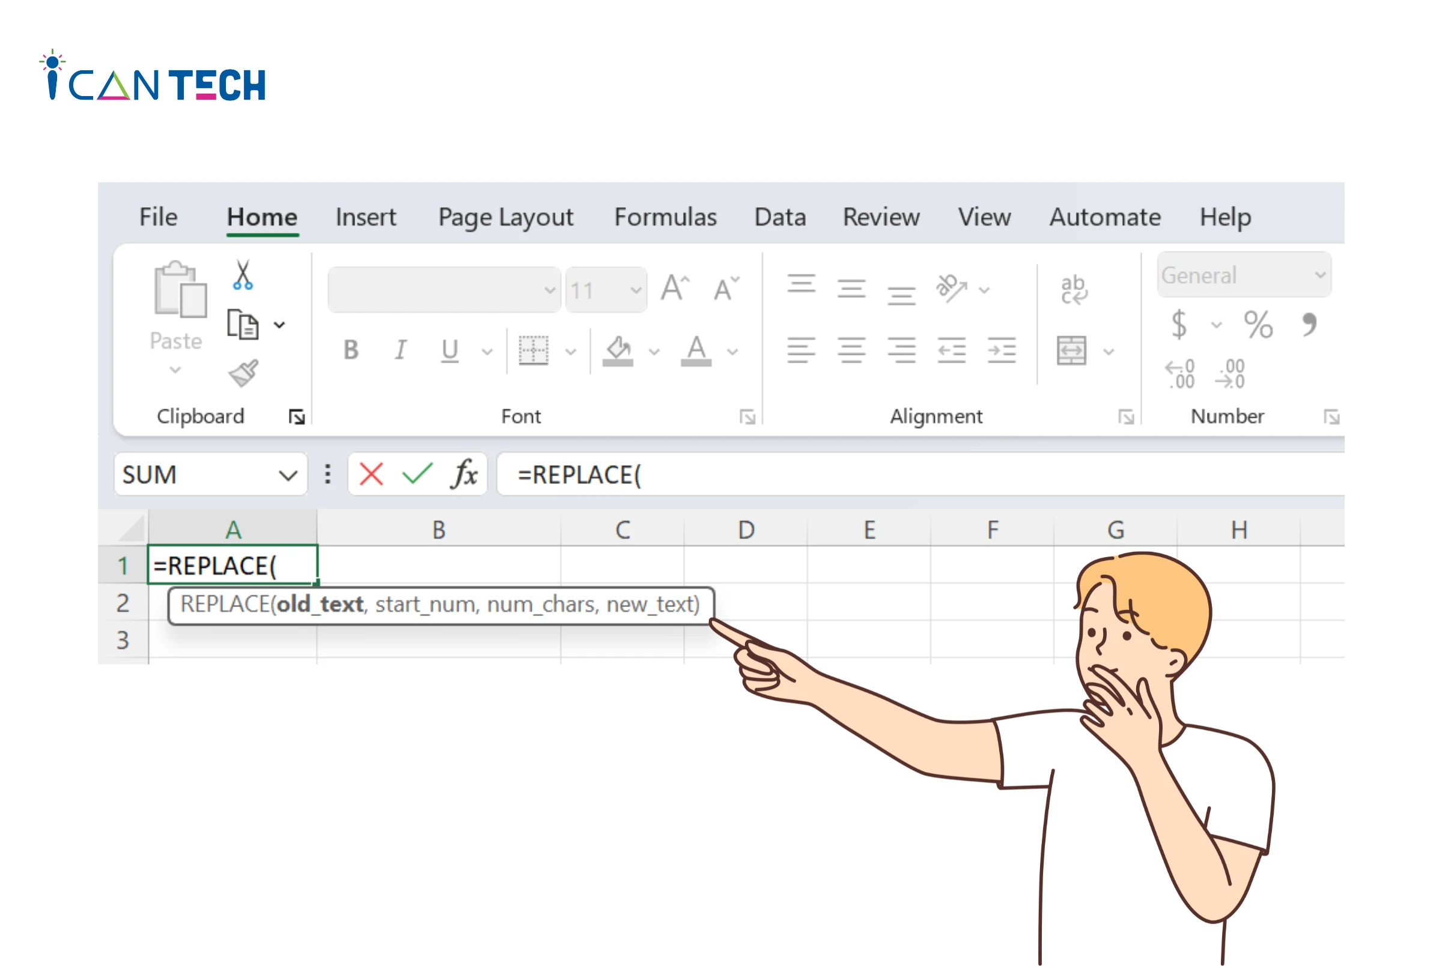Open the General number format dropdown
The height and width of the screenshot is (966, 1442).
(x=1244, y=275)
